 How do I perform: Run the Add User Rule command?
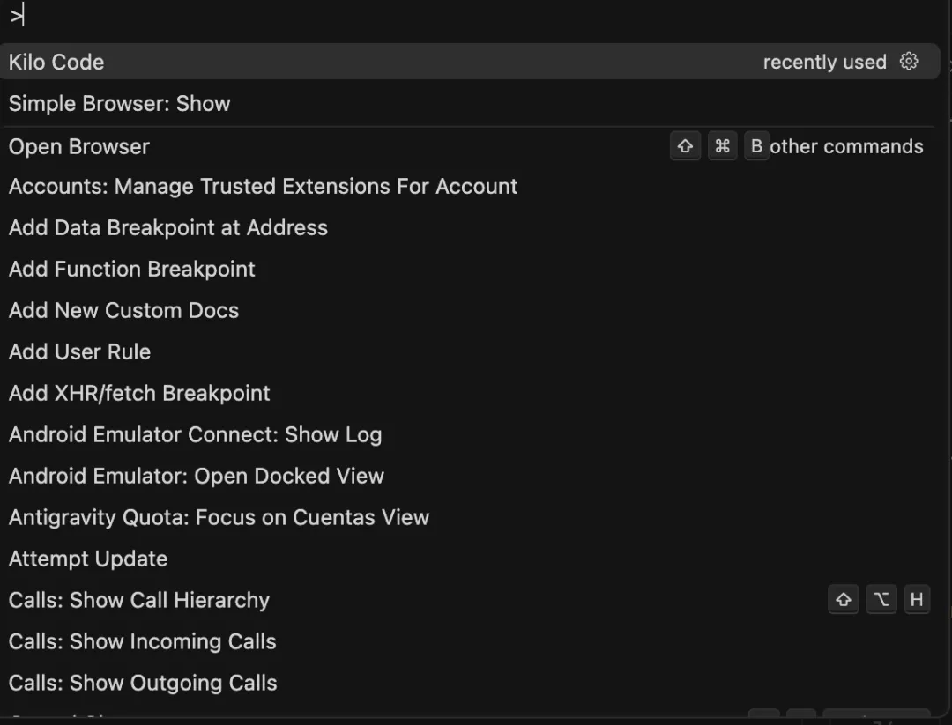[x=79, y=352]
